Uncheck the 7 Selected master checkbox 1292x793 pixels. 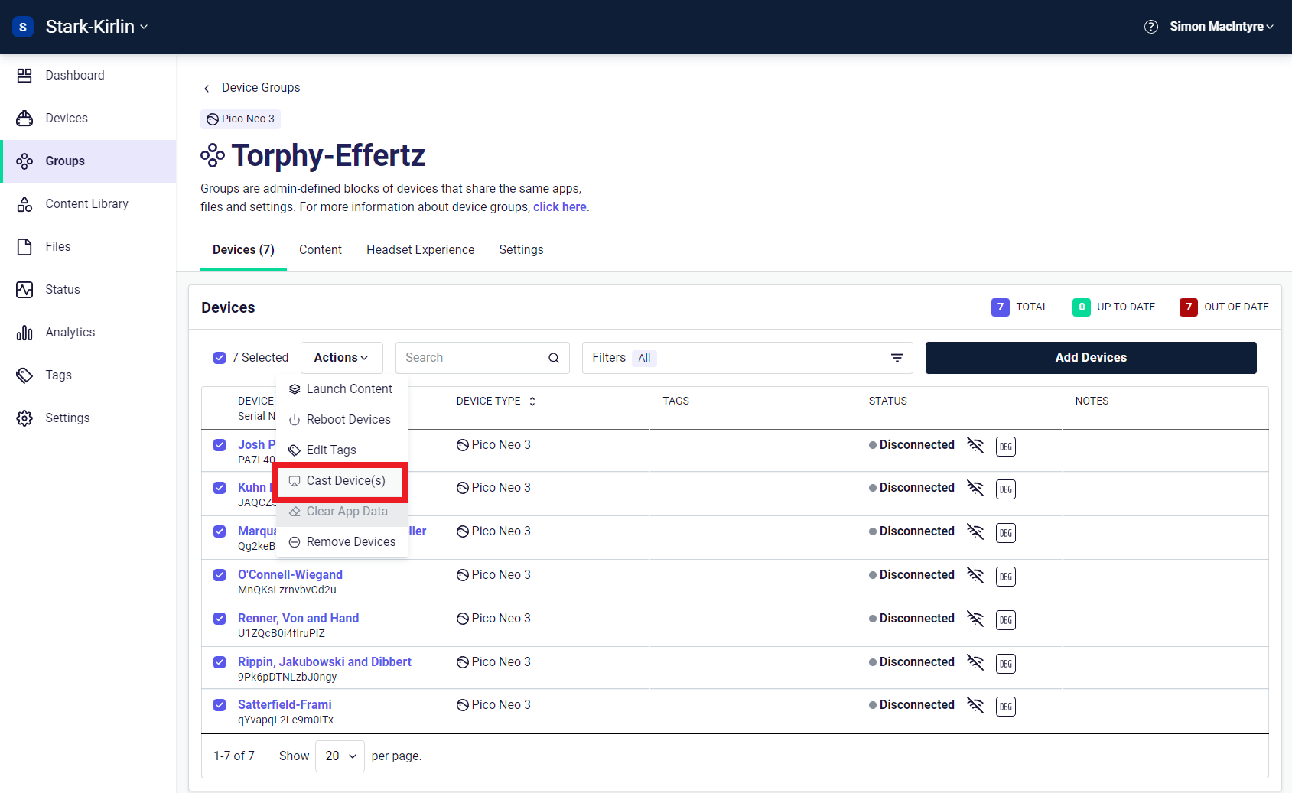[220, 357]
